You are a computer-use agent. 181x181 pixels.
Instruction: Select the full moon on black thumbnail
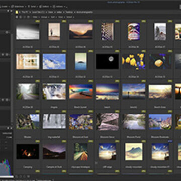point(107,61)
